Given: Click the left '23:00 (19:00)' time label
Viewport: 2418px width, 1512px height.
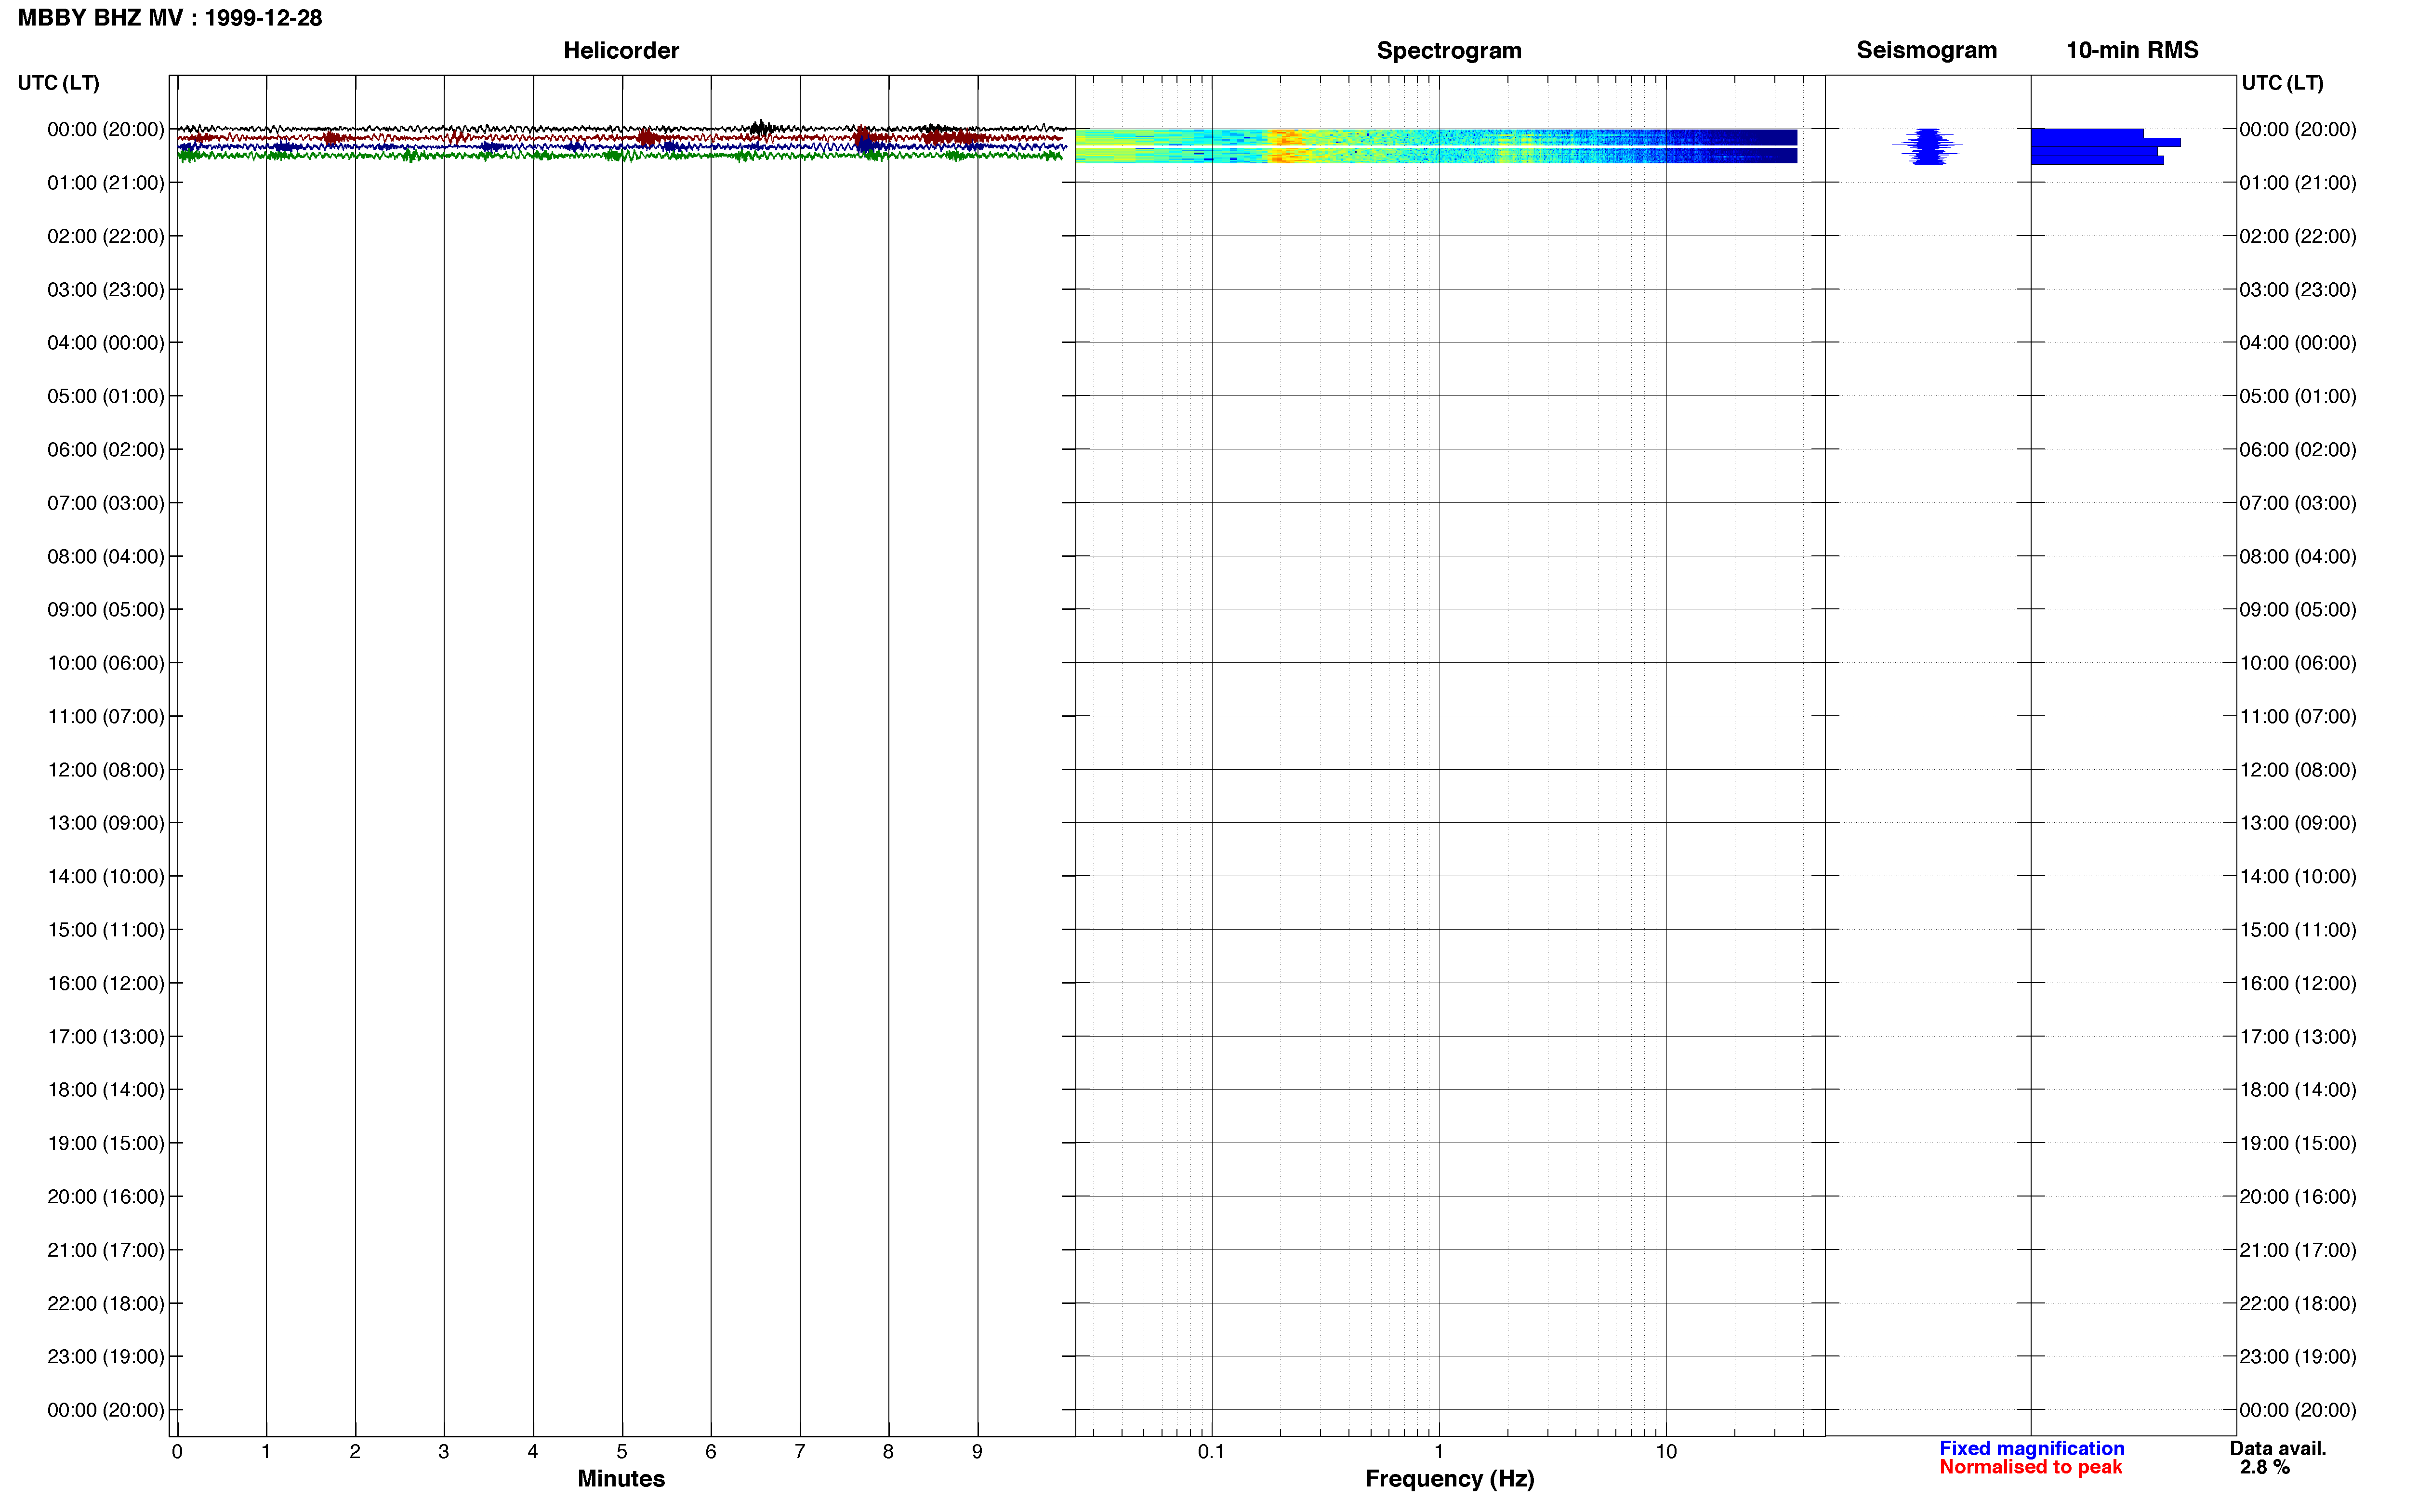Looking at the screenshot, I should (106, 1357).
